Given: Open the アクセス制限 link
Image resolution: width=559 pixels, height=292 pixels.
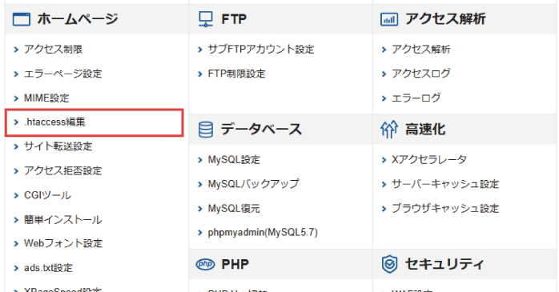Looking at the screenshot, I should (x=53, y=49).
